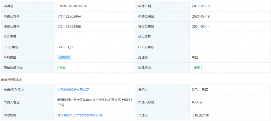
Task: Click the inventors 肖飞，马磊
Action: click(201, 90)
